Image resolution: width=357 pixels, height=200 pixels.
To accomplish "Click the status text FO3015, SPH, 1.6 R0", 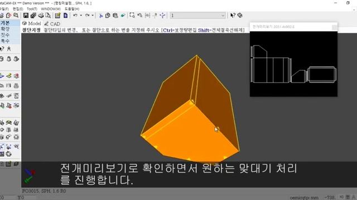I will [44, 191].
